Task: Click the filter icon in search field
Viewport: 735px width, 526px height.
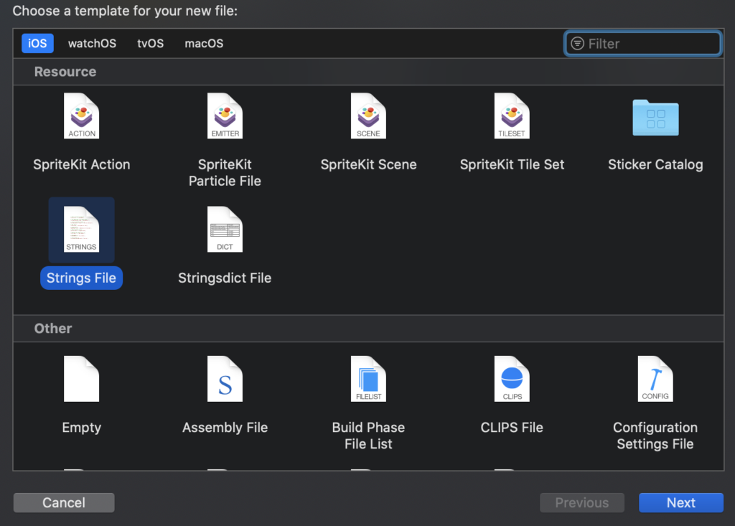Action: pyautogui.click(x=578, y=44)
